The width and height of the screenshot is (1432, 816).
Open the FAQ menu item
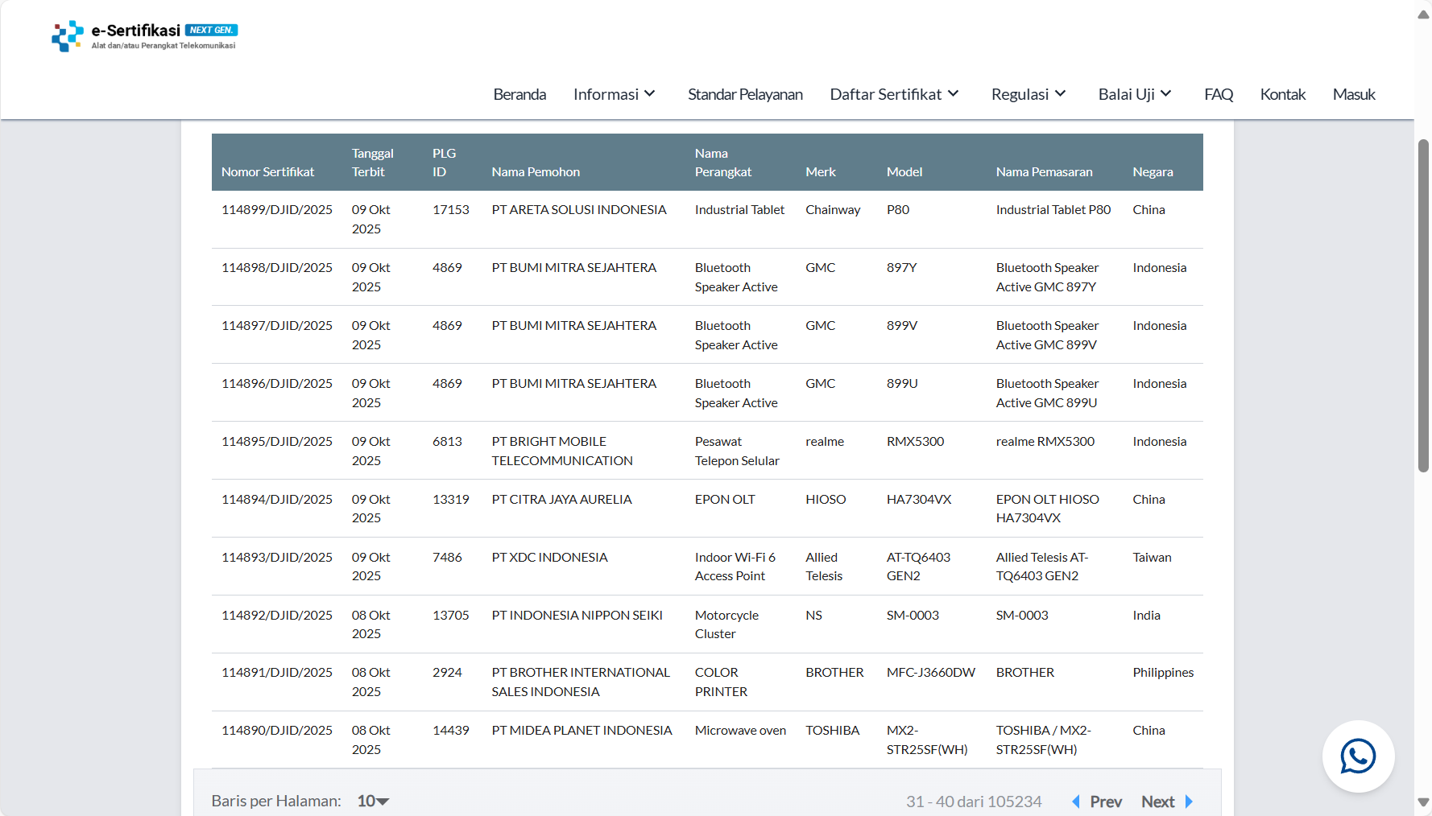1219,94
